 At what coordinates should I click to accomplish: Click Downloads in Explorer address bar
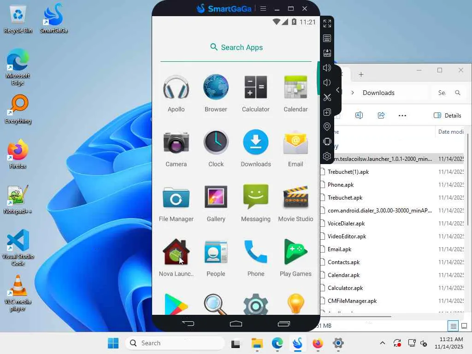click(378, 93)
